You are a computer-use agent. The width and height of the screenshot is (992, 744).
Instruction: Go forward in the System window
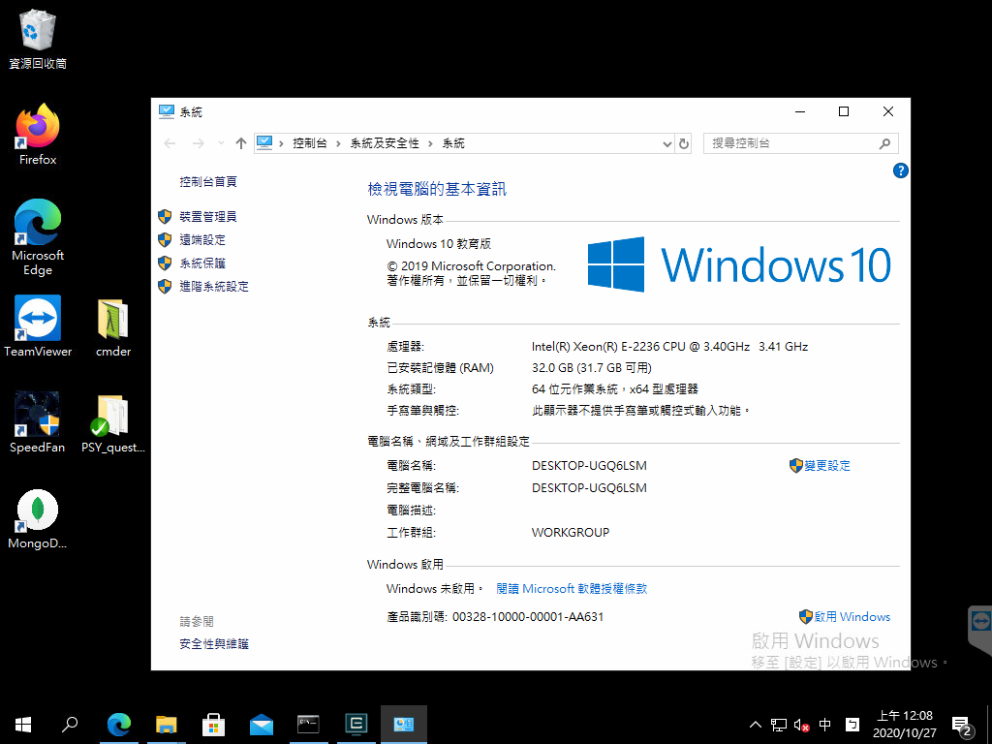coord(198,143)
